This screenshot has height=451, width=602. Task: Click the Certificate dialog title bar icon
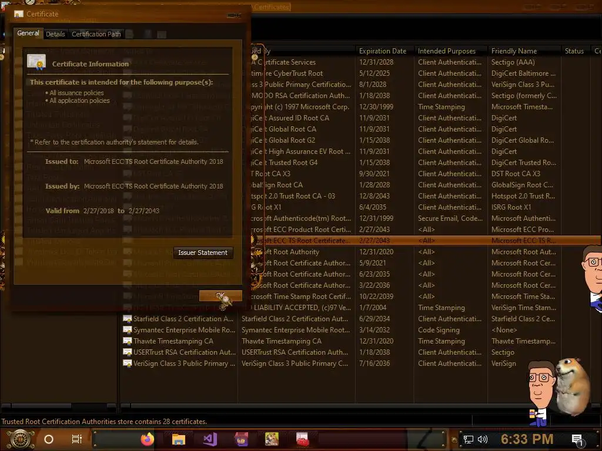click(18, 14)
